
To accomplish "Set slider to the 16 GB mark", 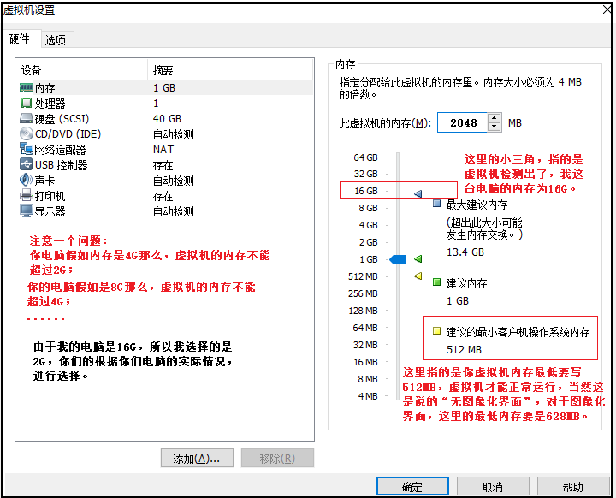I will coord(366,191).
